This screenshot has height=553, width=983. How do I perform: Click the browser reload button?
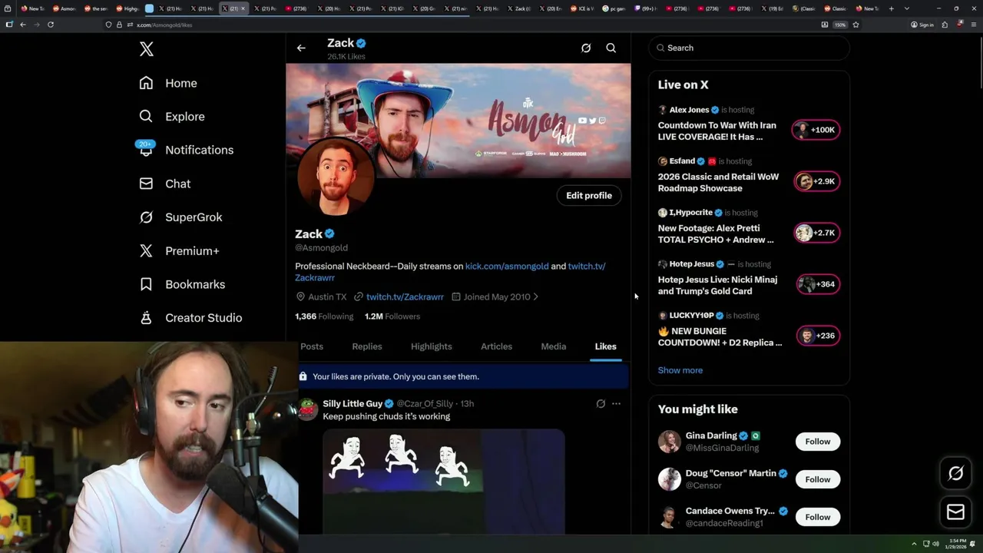pyautogui.click(x=51, y=25)
